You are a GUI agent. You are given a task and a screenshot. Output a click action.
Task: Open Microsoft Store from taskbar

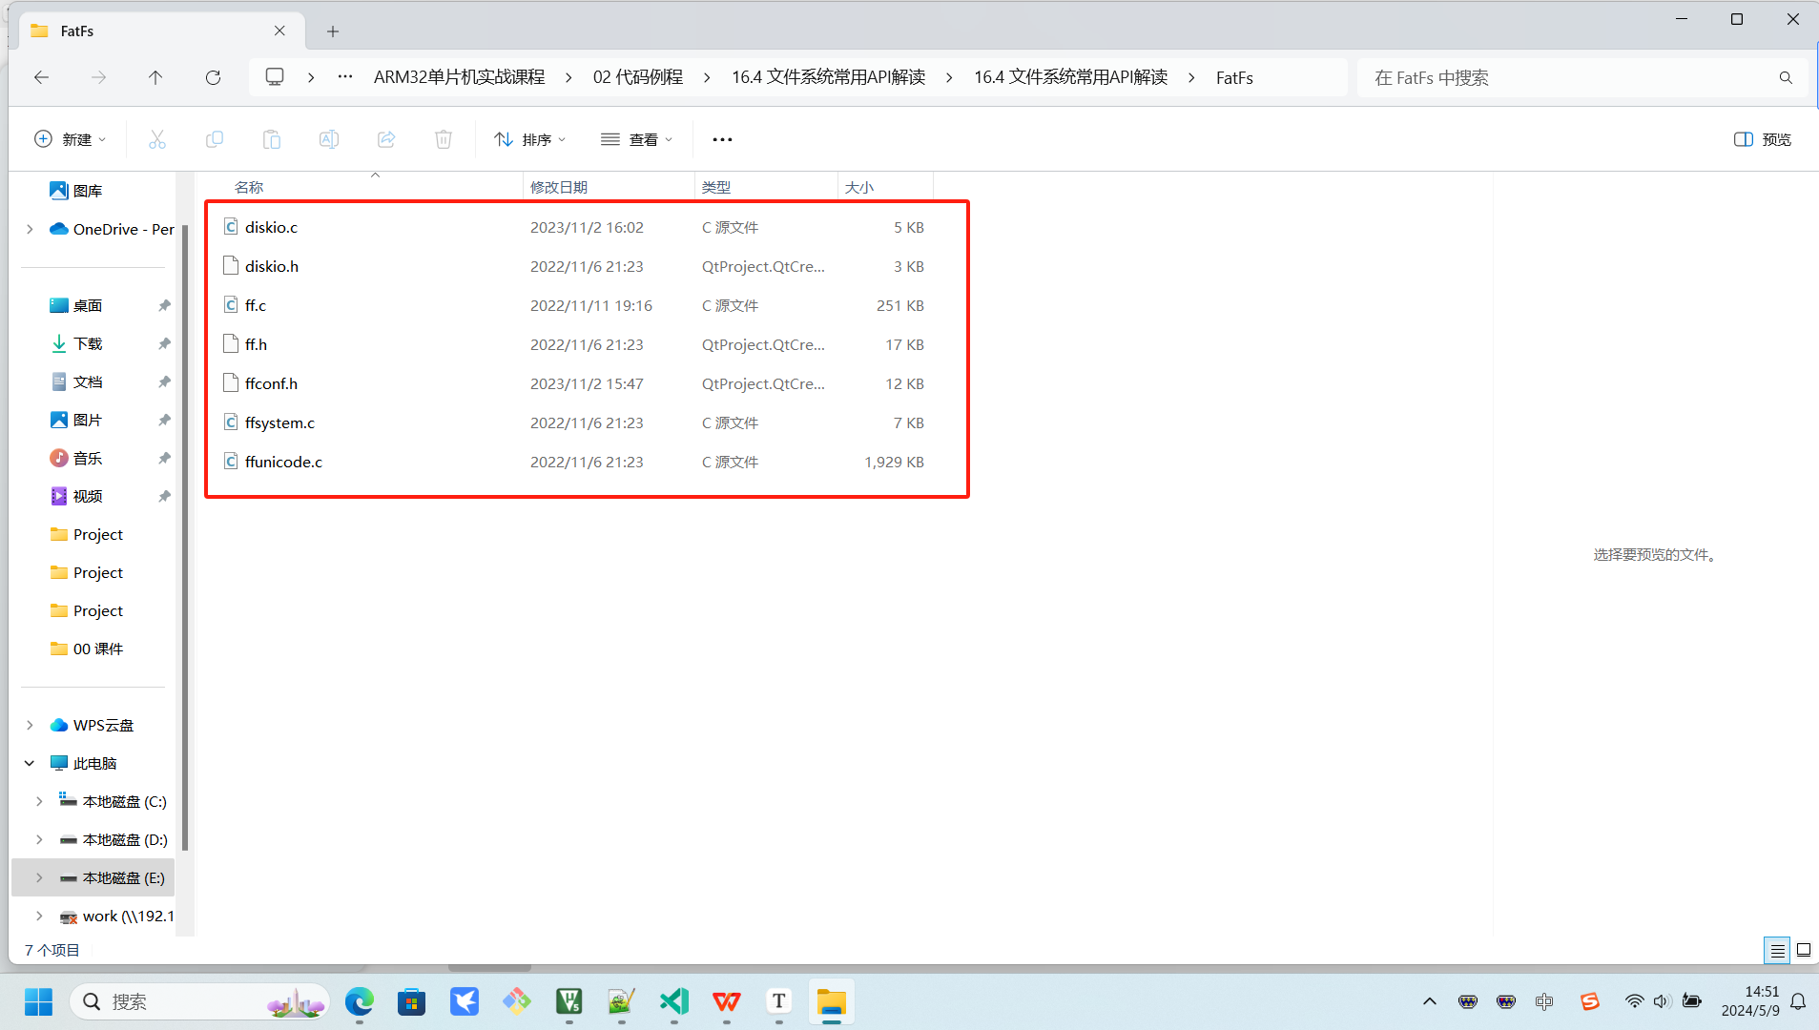click(412, 1001)
